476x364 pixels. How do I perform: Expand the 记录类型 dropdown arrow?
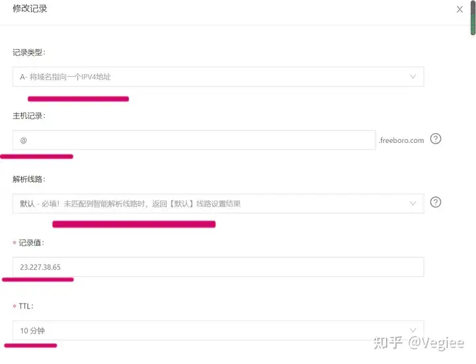pyautogui.click(x=413, y=77)
